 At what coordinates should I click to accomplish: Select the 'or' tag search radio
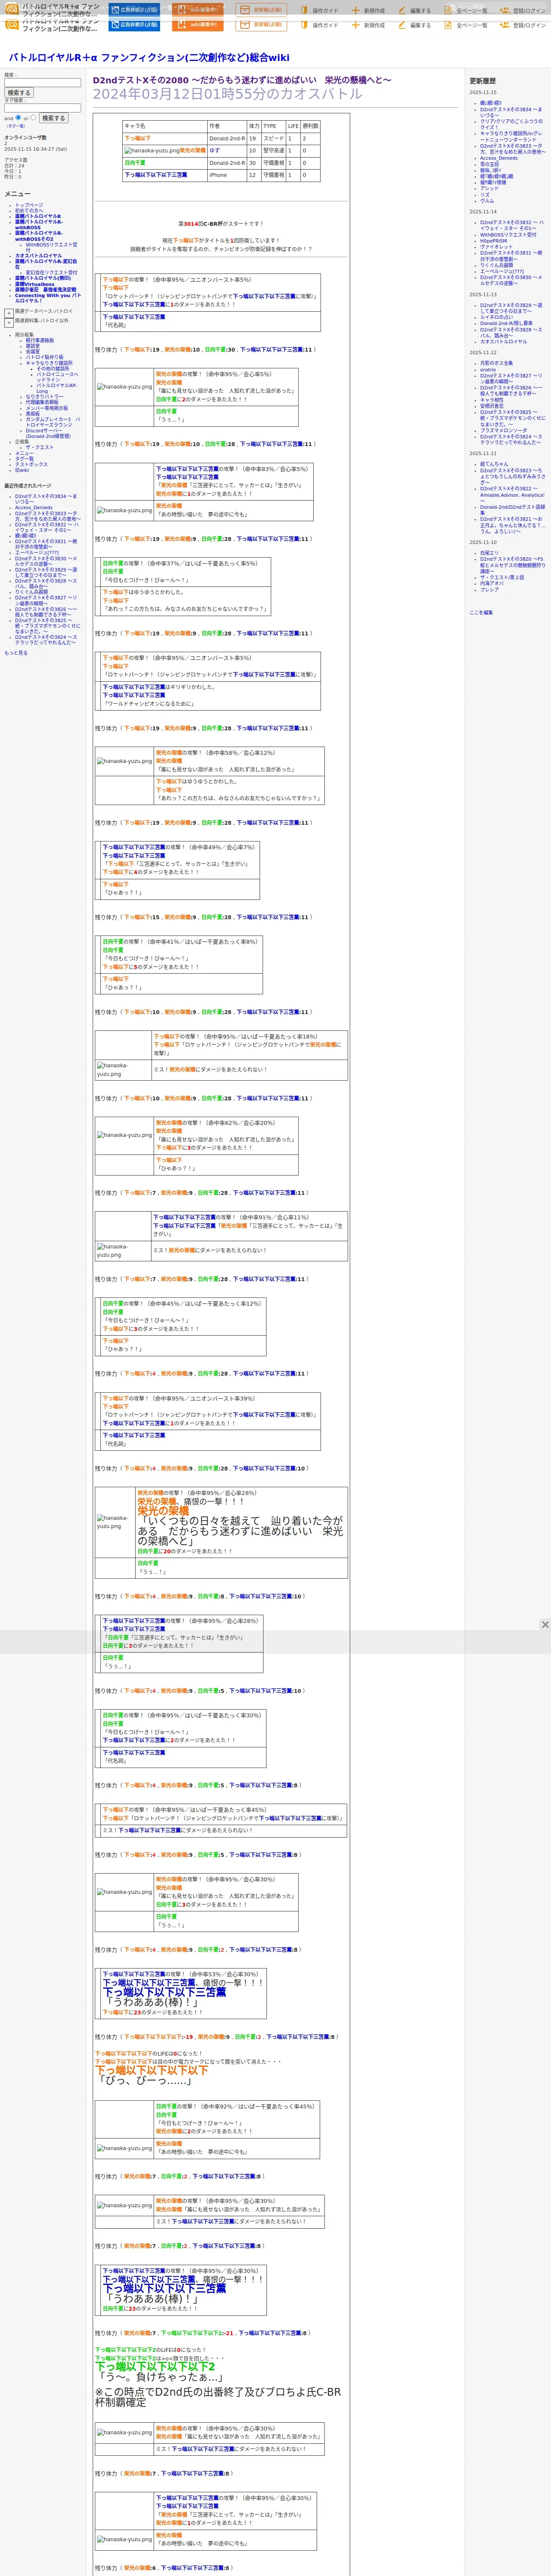point(33,117)
